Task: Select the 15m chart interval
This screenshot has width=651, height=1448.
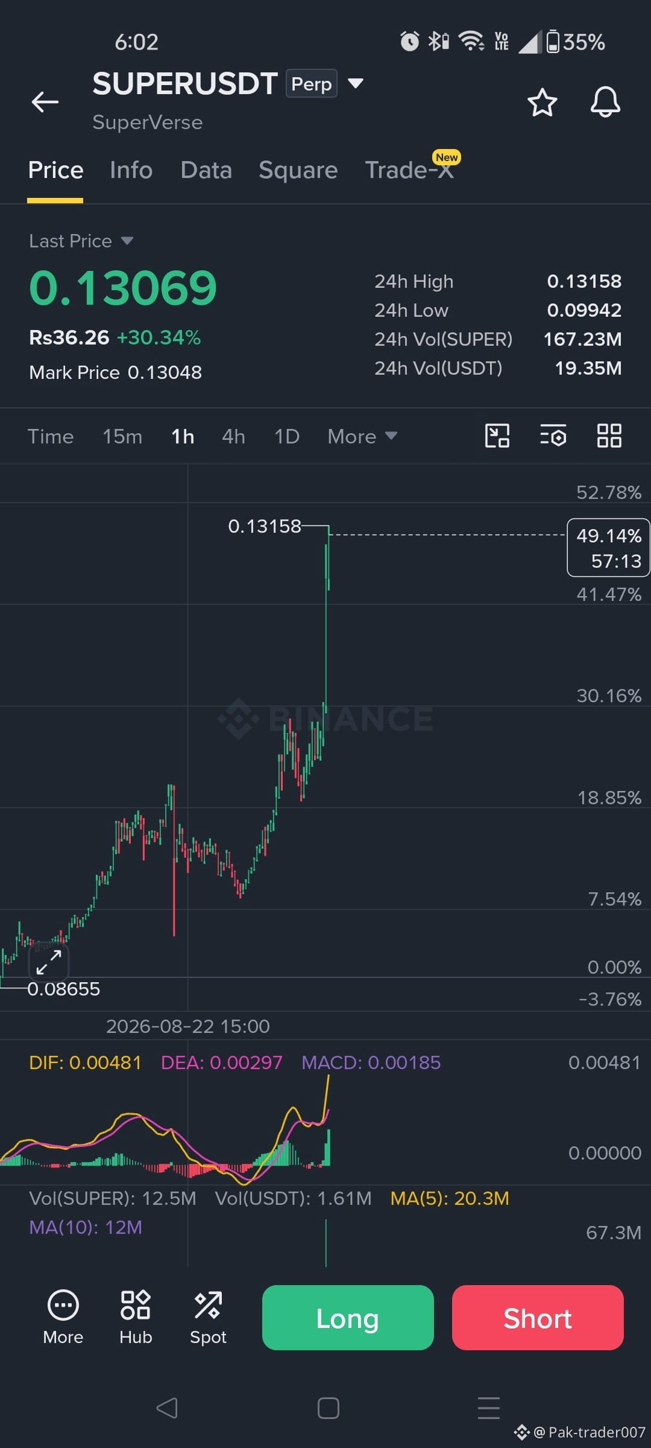Action: tap(122, 436)
